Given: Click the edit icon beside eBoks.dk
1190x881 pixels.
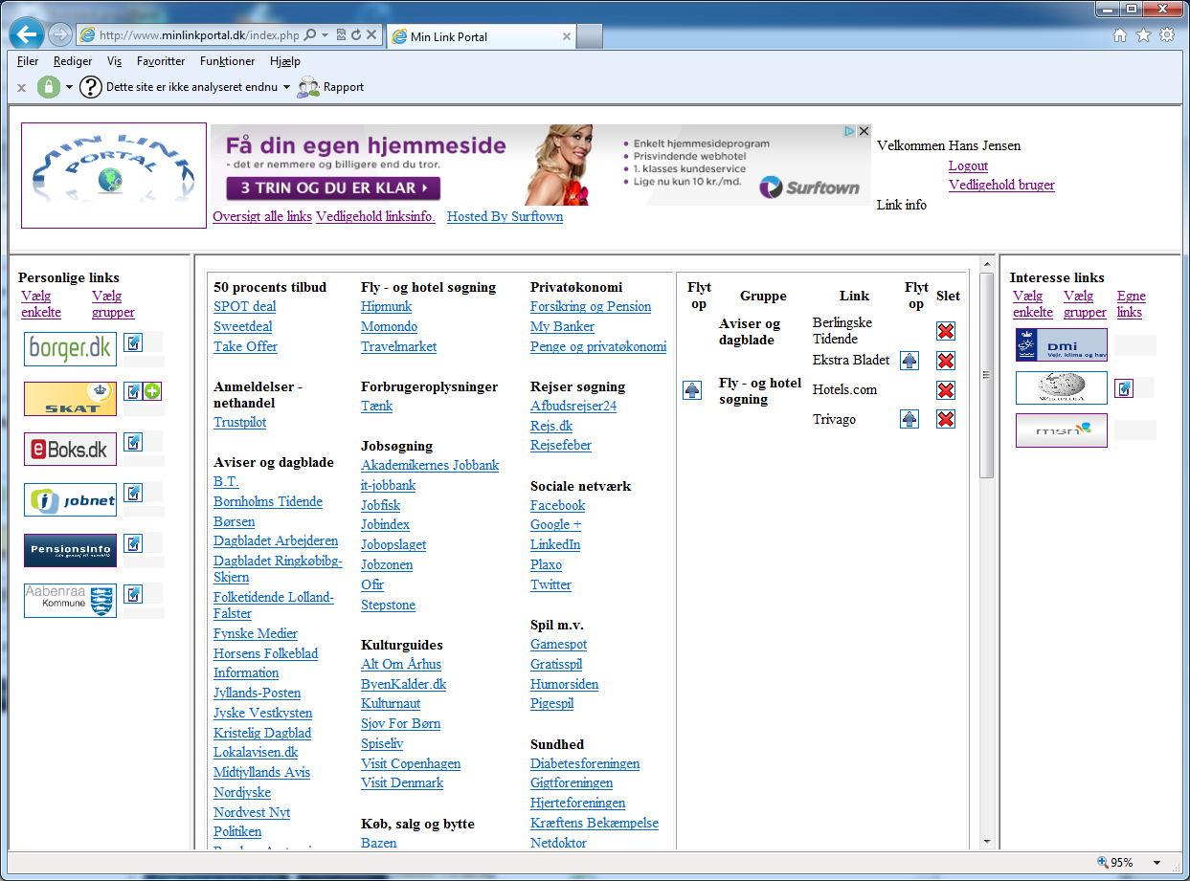Looking at the screenshot, I should coord(133,442).
